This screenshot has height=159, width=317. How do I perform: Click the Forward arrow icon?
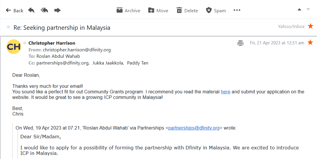click(x=57, y=10)
